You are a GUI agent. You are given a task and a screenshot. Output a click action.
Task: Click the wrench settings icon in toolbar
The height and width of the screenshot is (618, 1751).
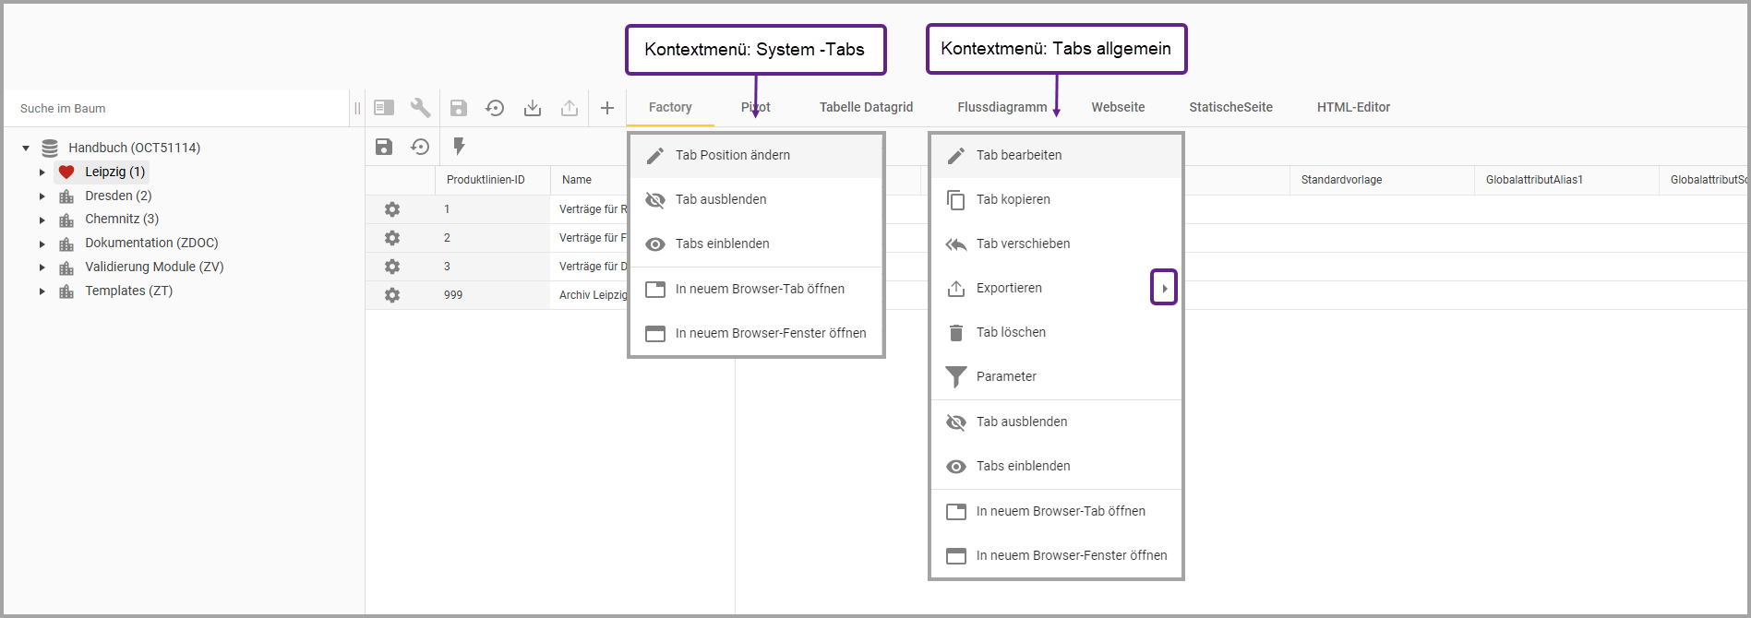point(420,108)
